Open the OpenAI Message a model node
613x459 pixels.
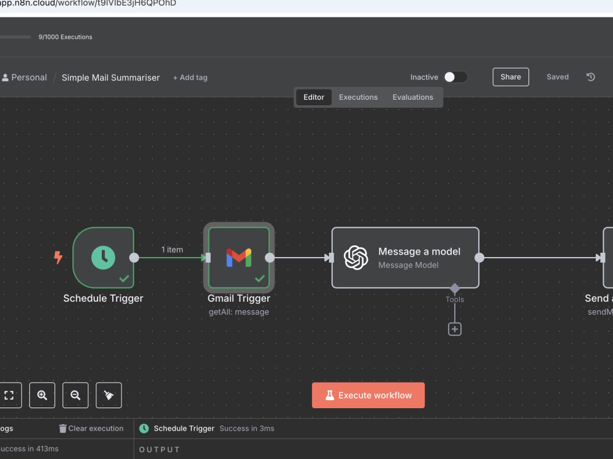pyautogui.click(x=405, y=257)
